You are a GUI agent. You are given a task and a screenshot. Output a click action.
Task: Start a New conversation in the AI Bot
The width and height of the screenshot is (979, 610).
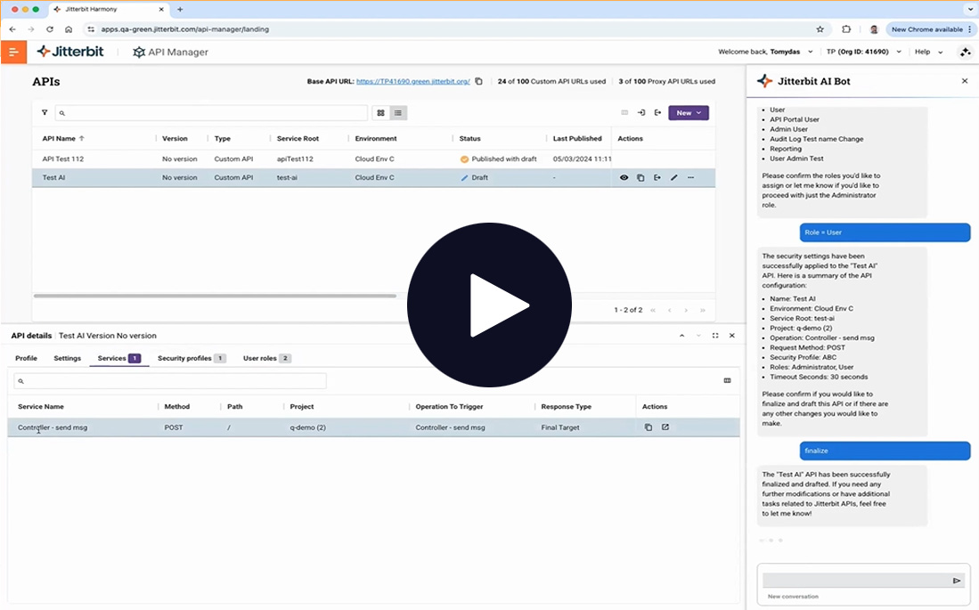pos(793,596)
